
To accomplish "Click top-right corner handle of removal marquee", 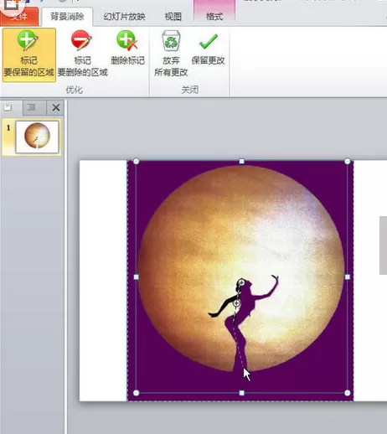I will coord(348,161).
